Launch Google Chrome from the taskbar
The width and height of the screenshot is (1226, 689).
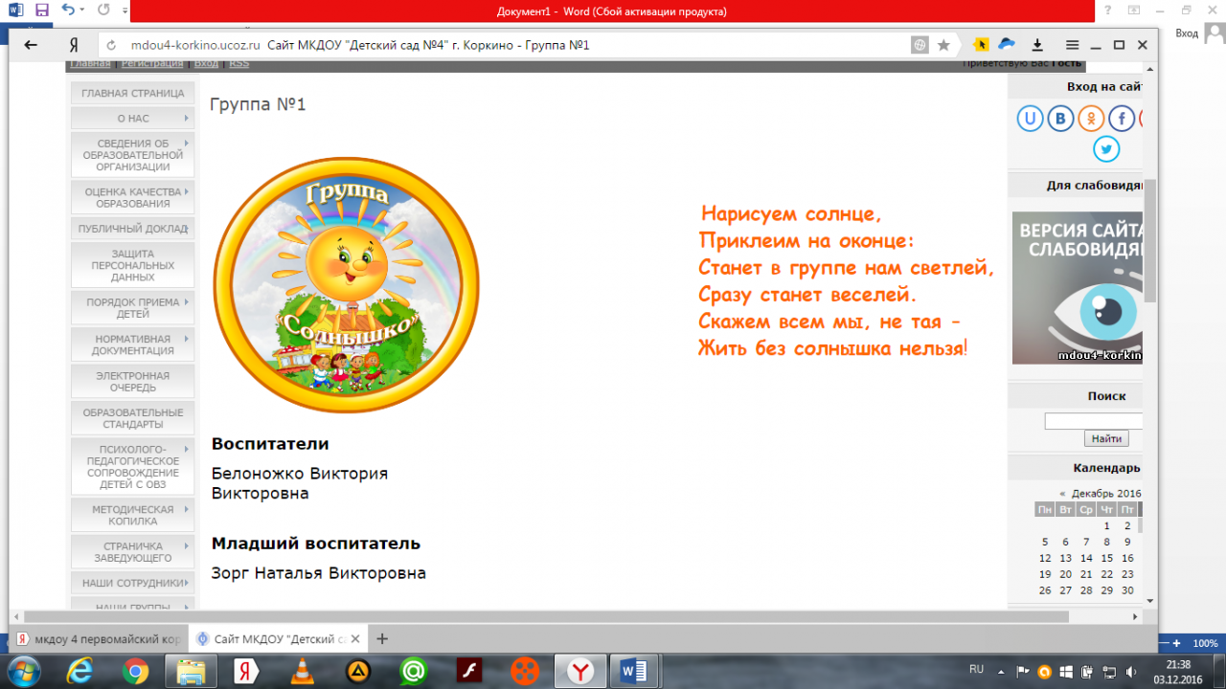135,671
